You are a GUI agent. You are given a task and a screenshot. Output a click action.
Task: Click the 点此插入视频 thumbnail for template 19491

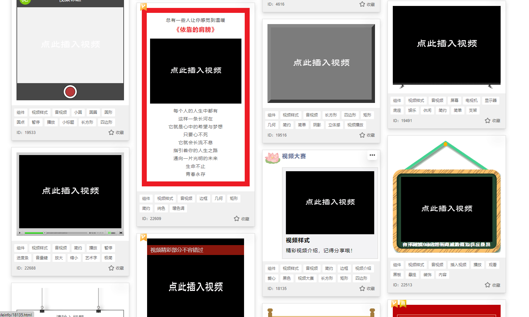click(x=447, y=44)
